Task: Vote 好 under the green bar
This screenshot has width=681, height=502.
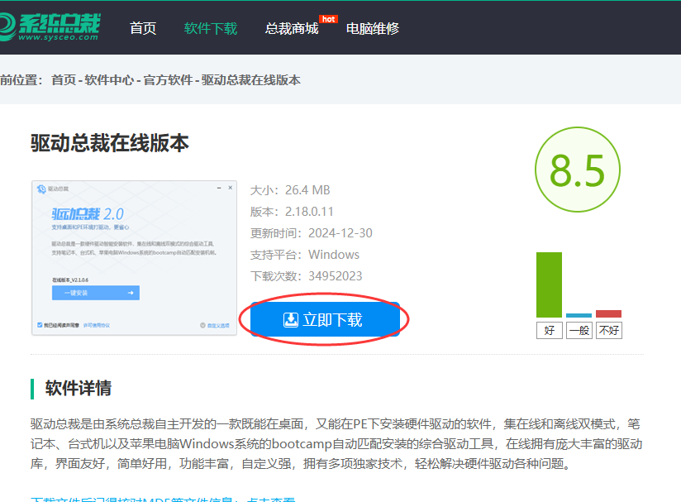Action: tap(549, 331)
